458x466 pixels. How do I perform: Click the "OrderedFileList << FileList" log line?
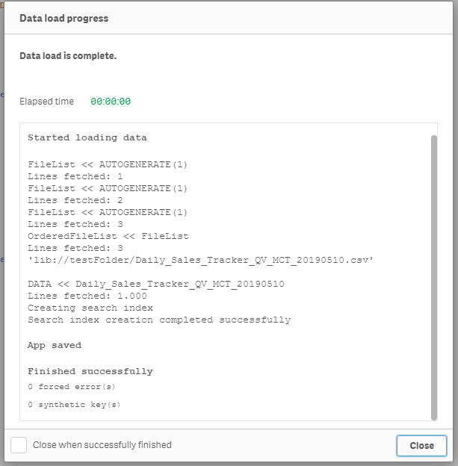click(x=108, y=236)
